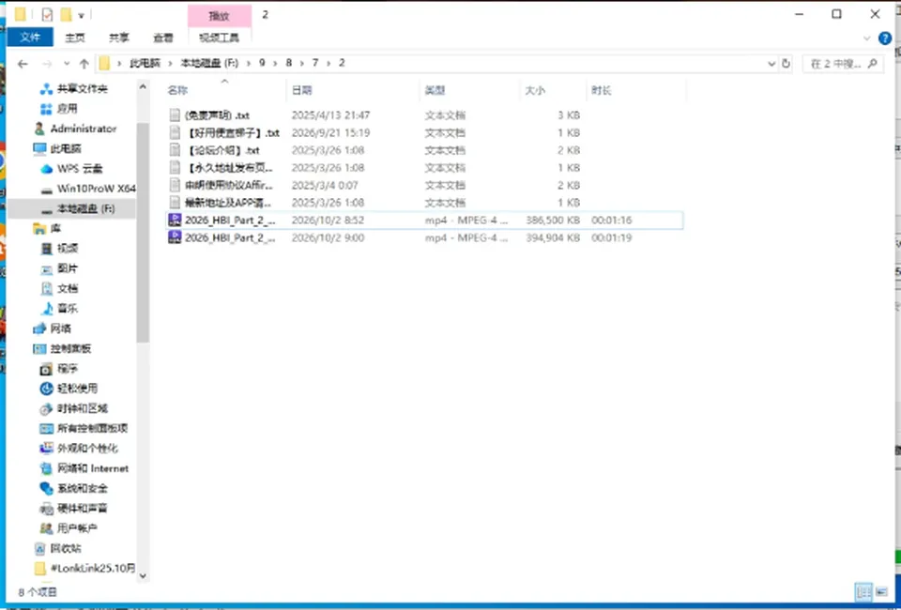Expand the address bar history dropdown

[771, 64]
